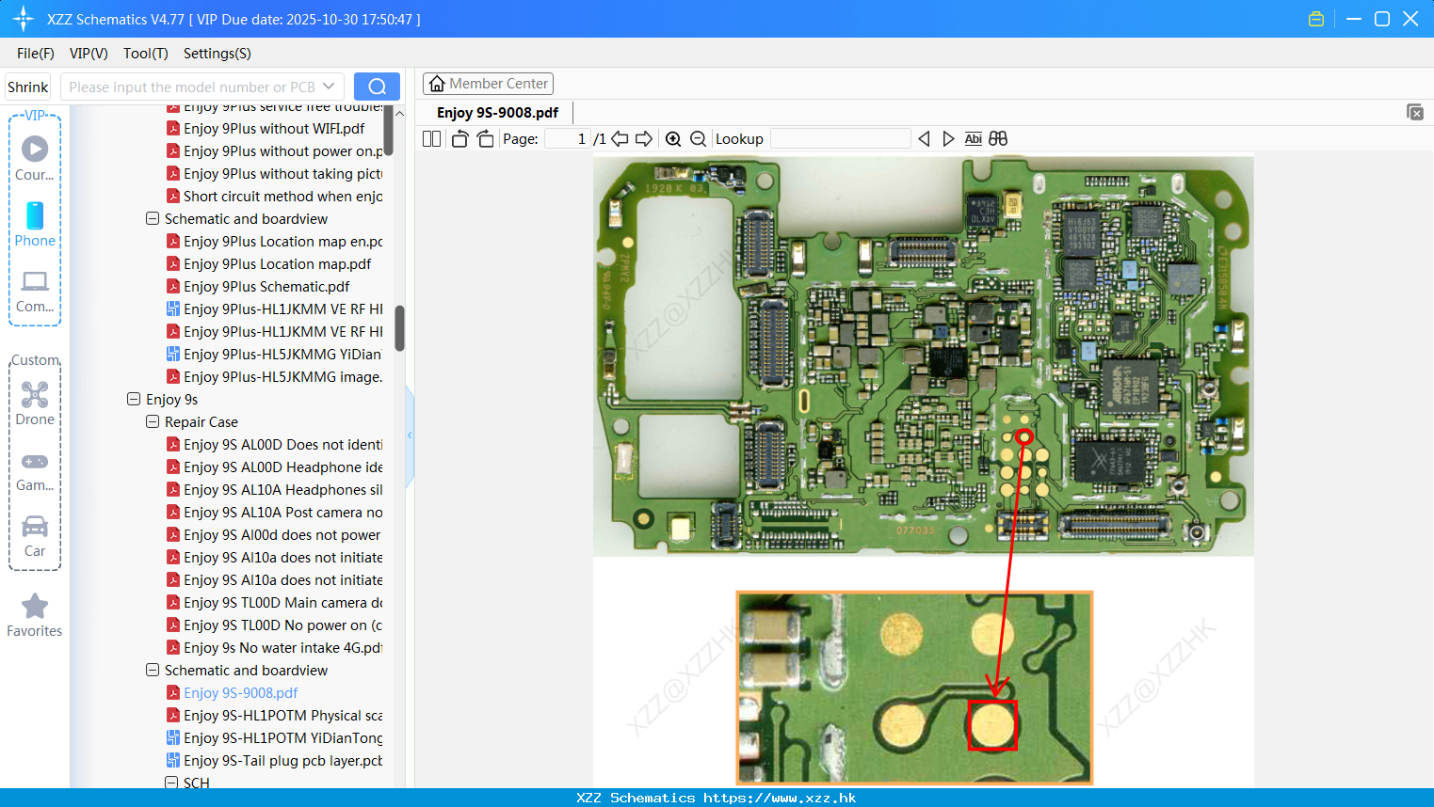
Task: Open Enjoy 9Plus-HL5JKMMG YiDian file
Action: click(x=274, y=354)
